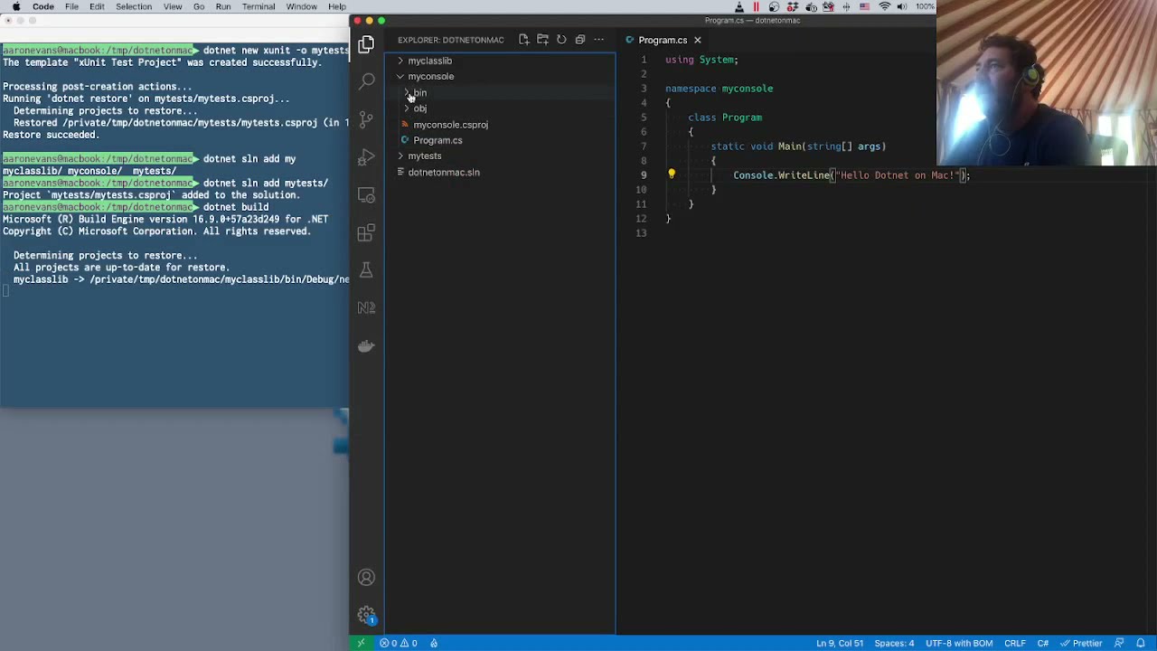Click New File icon in Explorer header

(523, 40)
